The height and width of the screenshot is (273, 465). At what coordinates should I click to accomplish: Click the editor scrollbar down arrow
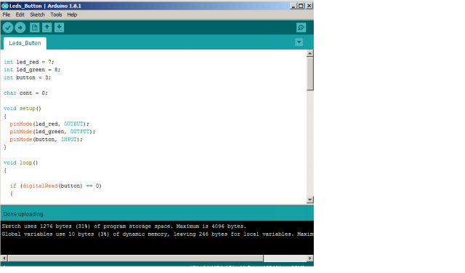[x=310, y=199]
